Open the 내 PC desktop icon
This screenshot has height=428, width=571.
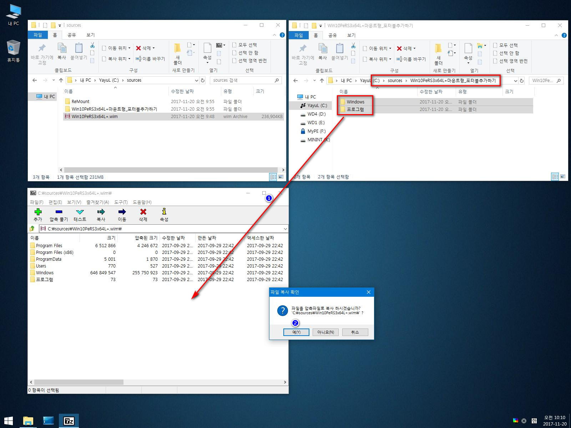point(14,15)
